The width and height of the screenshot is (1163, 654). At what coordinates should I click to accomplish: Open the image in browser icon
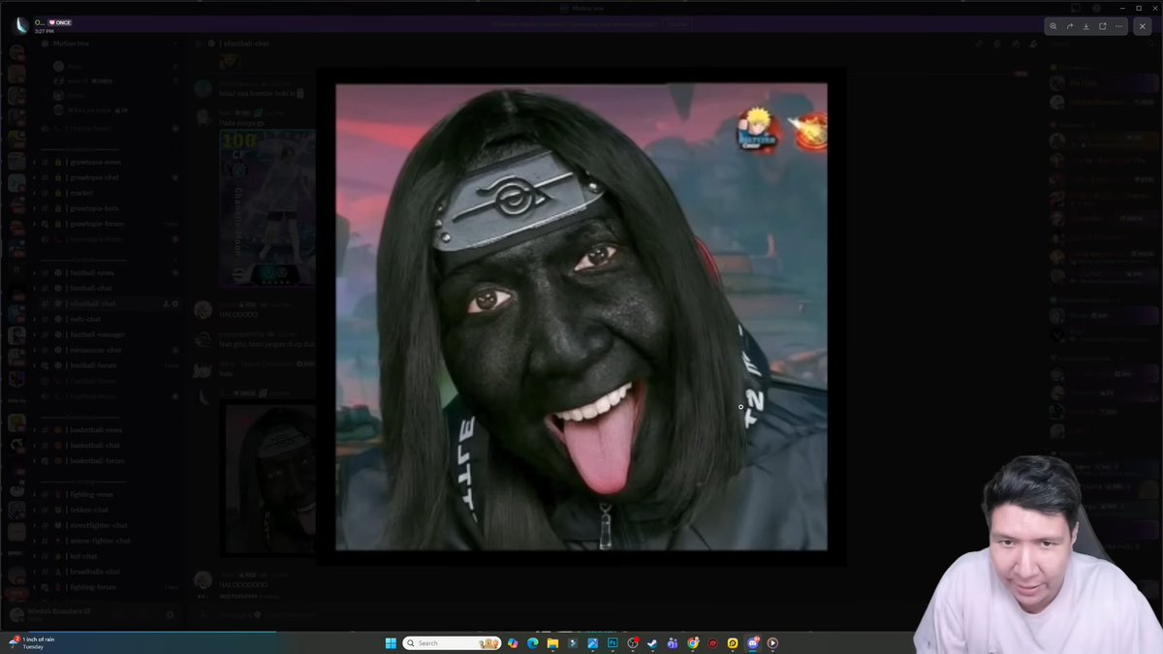pyautogui.click(x=1102, y=26)
